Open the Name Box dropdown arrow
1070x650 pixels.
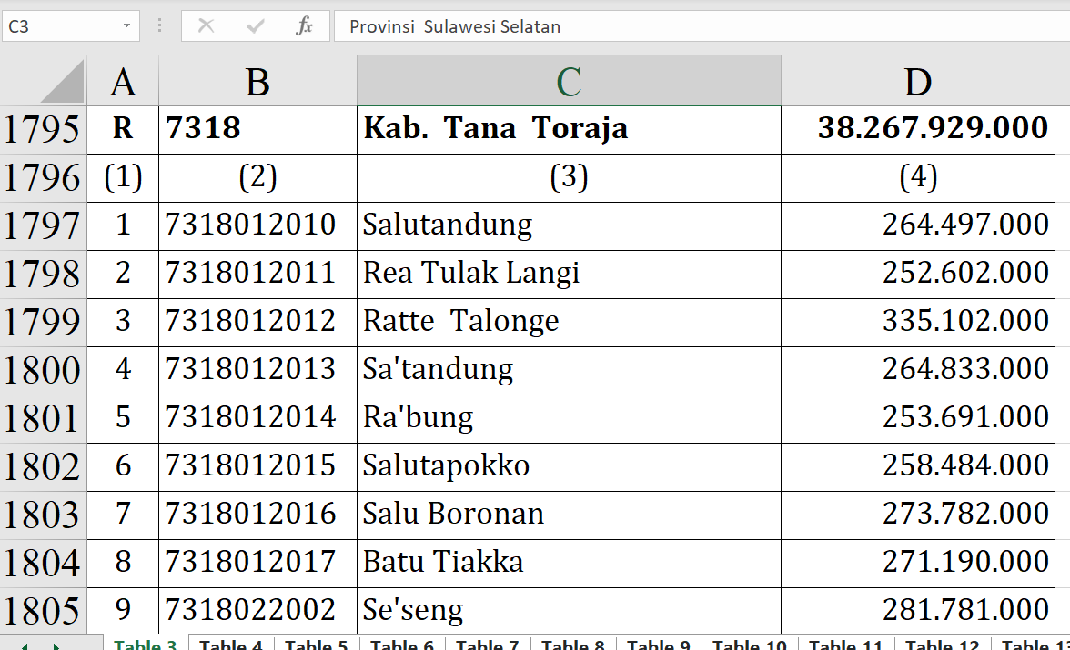coord(126,26)
